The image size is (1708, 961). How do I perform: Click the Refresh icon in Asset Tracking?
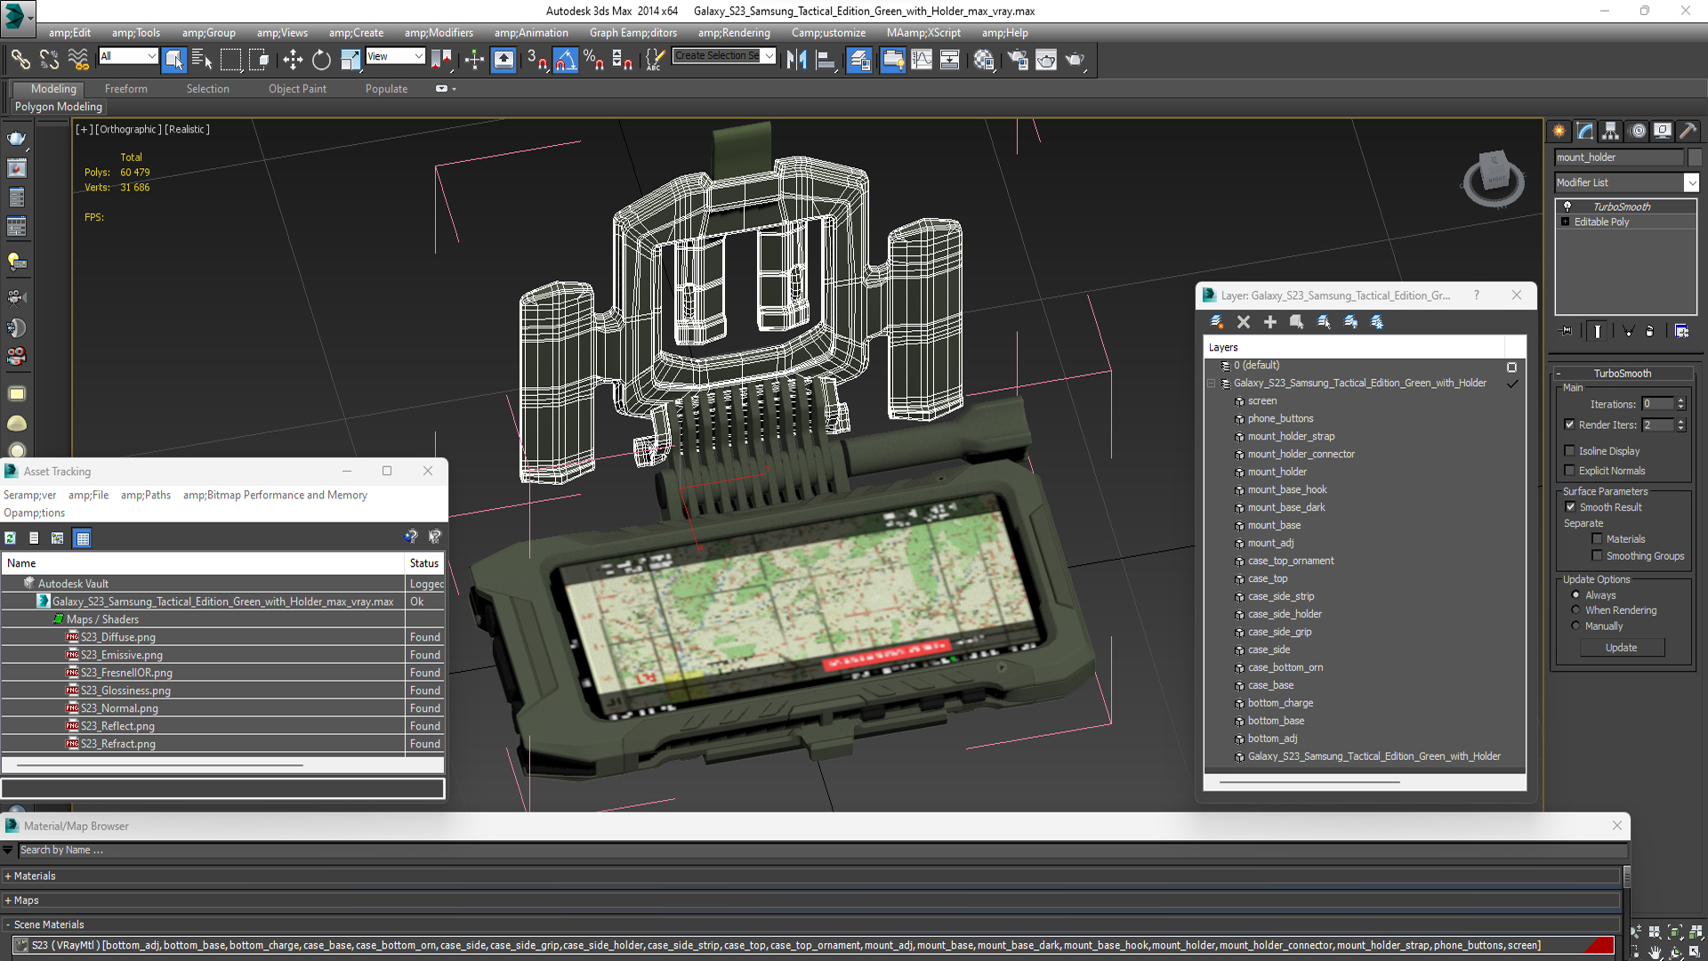point(11,538)
